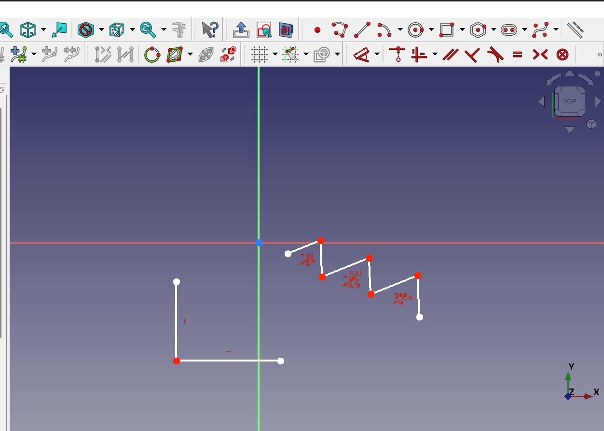The height and width of the screenshot is (431, 604).
Task: Click the Leave sketch icon
Action: coord(241,30)
